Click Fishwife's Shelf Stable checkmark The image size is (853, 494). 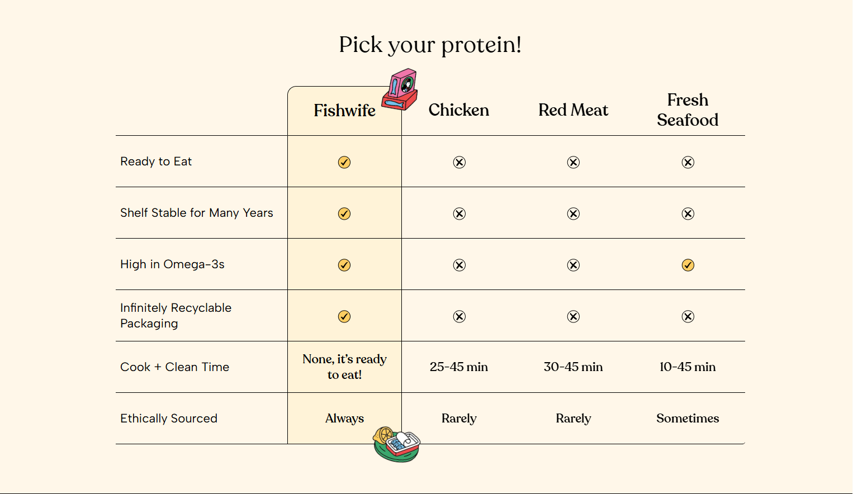pos(344,213)
